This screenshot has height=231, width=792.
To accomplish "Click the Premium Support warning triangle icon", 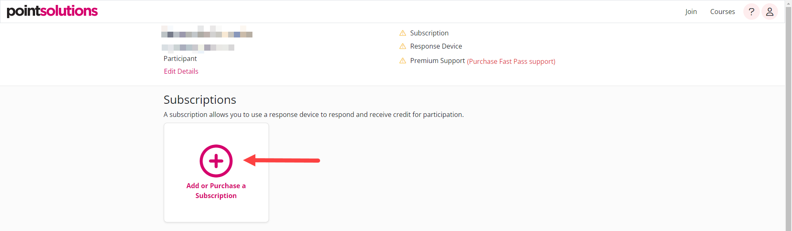I will [x=403, y=61].
